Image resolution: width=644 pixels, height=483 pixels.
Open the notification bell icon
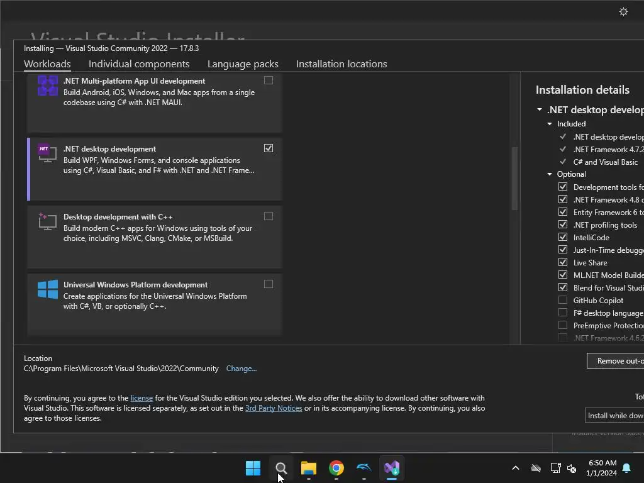pos(627,468)
